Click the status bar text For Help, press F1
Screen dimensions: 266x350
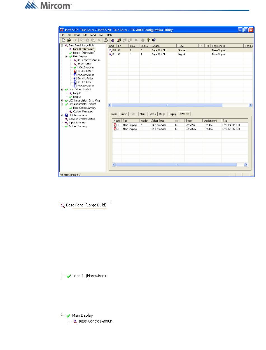point(70,175)
